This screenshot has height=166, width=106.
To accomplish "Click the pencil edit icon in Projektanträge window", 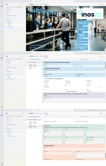I will click(x=104, y=59).
